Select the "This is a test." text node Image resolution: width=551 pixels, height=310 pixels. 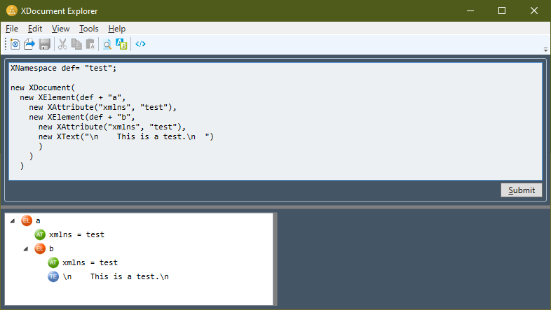(x=116, y=276)
